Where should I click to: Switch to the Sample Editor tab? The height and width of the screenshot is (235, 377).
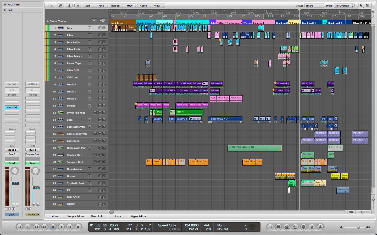(76, 216)
